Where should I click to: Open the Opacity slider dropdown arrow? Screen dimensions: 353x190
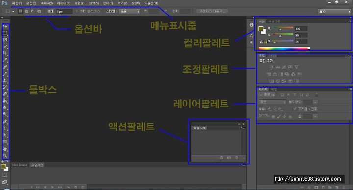click(315, 102)
